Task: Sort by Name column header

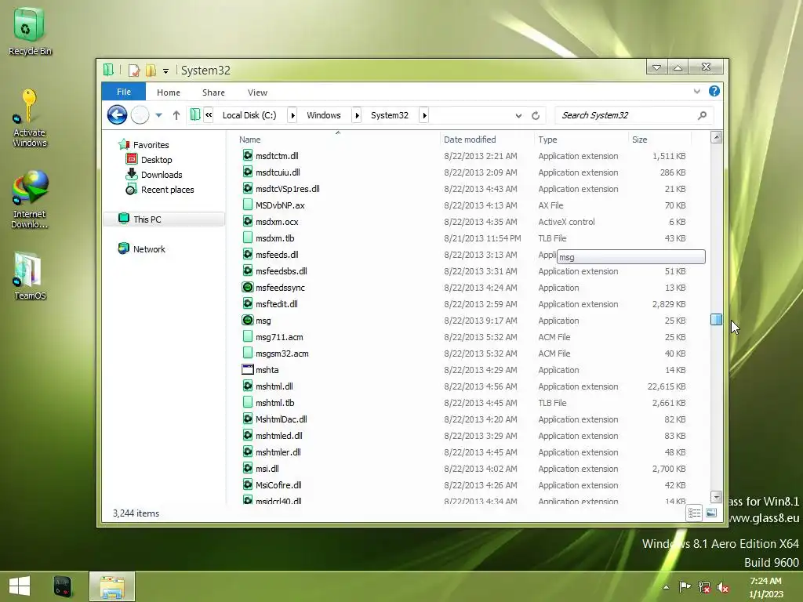Action: (338, 140)
